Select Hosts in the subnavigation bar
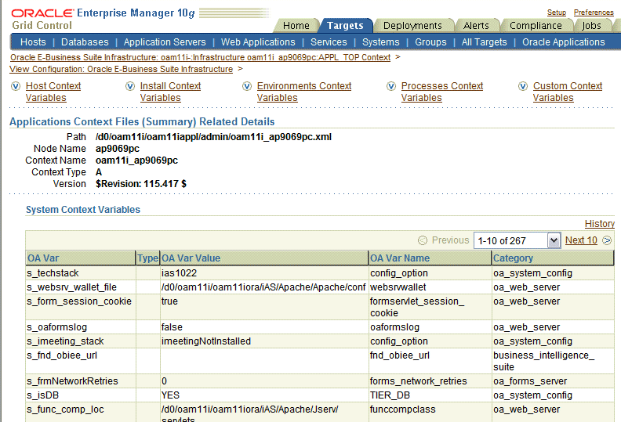The height and width of the screenshot is (422, 621). (x=33, y=42)
